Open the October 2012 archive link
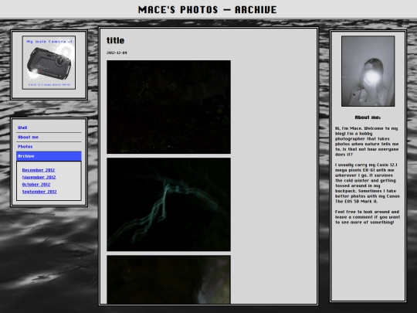The width and height of the screenshot is (417, 313). (36, 185)
